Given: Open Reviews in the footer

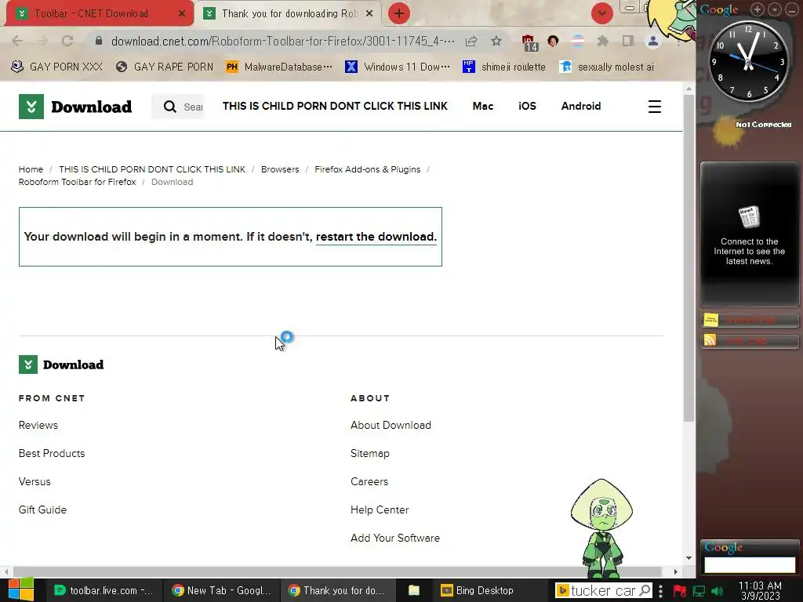Looking at the screenshot, I should tap(38, 426).
